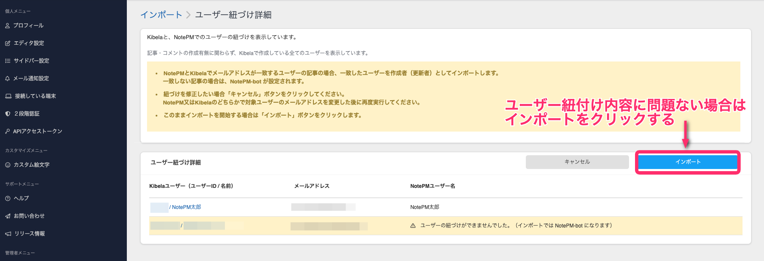Click the mail notification bell icon
The width and height of the screenshot is (764, 261).
[x=7, y=79]
